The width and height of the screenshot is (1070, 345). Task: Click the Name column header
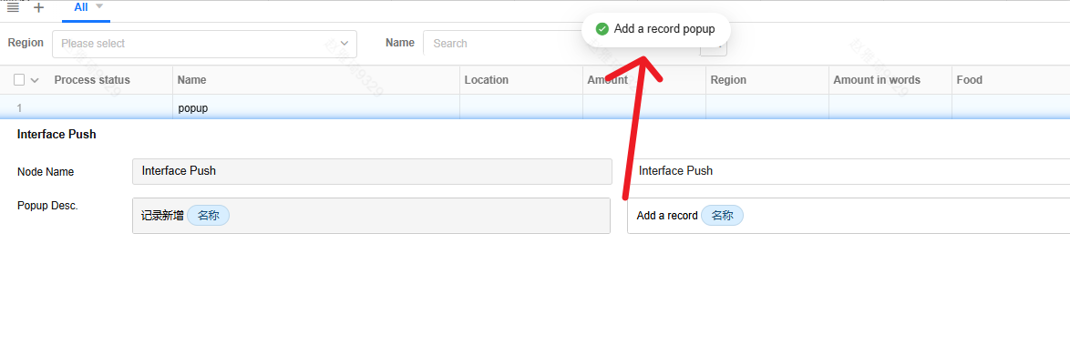[191, 80]
